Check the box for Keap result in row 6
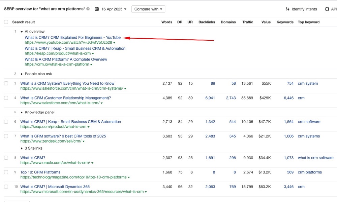The width and height of the screenshot is (337, 202). pos(6,122)
